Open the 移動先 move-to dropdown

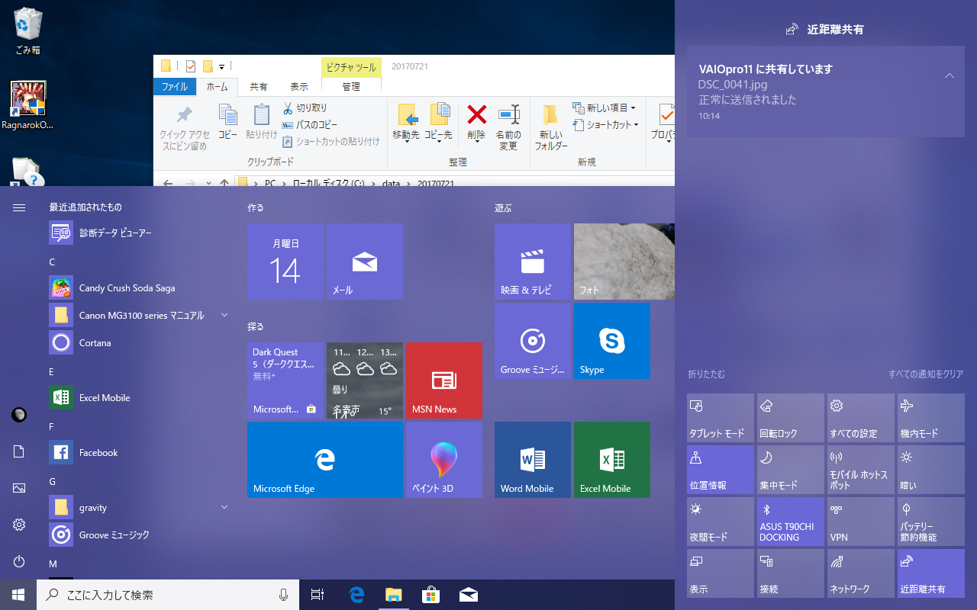click(406, 124)
